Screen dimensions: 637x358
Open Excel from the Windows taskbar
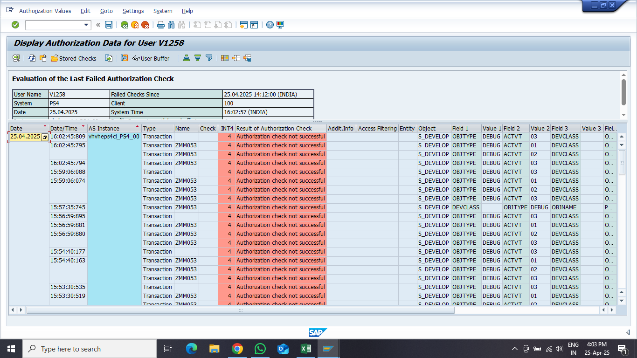point(305,349)
